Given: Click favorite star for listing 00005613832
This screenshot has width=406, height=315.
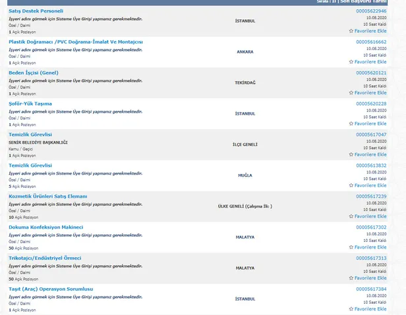Looking at the screenshot, I should pyautogui.click(x=351, y=186).
